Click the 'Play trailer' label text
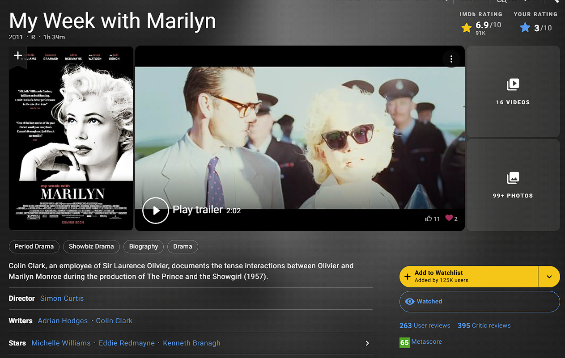The image size is (565, 358). click(x=198, y=210)
